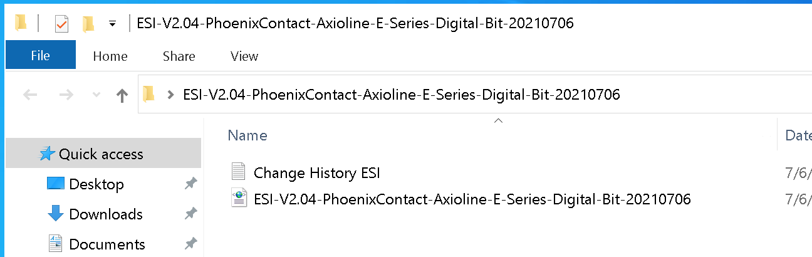Click the Documents icon in sidebar
Image resolution: width=812 pixels, height=257 pixels.
56,244
